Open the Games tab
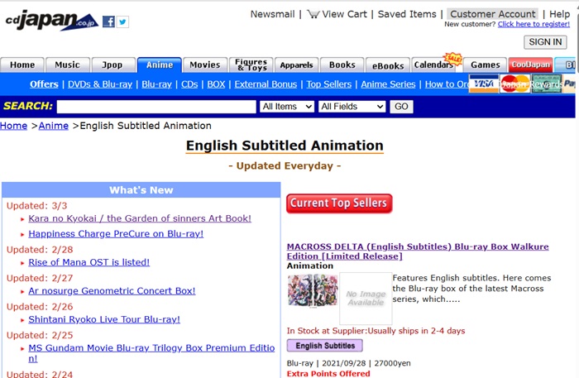Viewport: 579px width, 378px height. [485, 65]
